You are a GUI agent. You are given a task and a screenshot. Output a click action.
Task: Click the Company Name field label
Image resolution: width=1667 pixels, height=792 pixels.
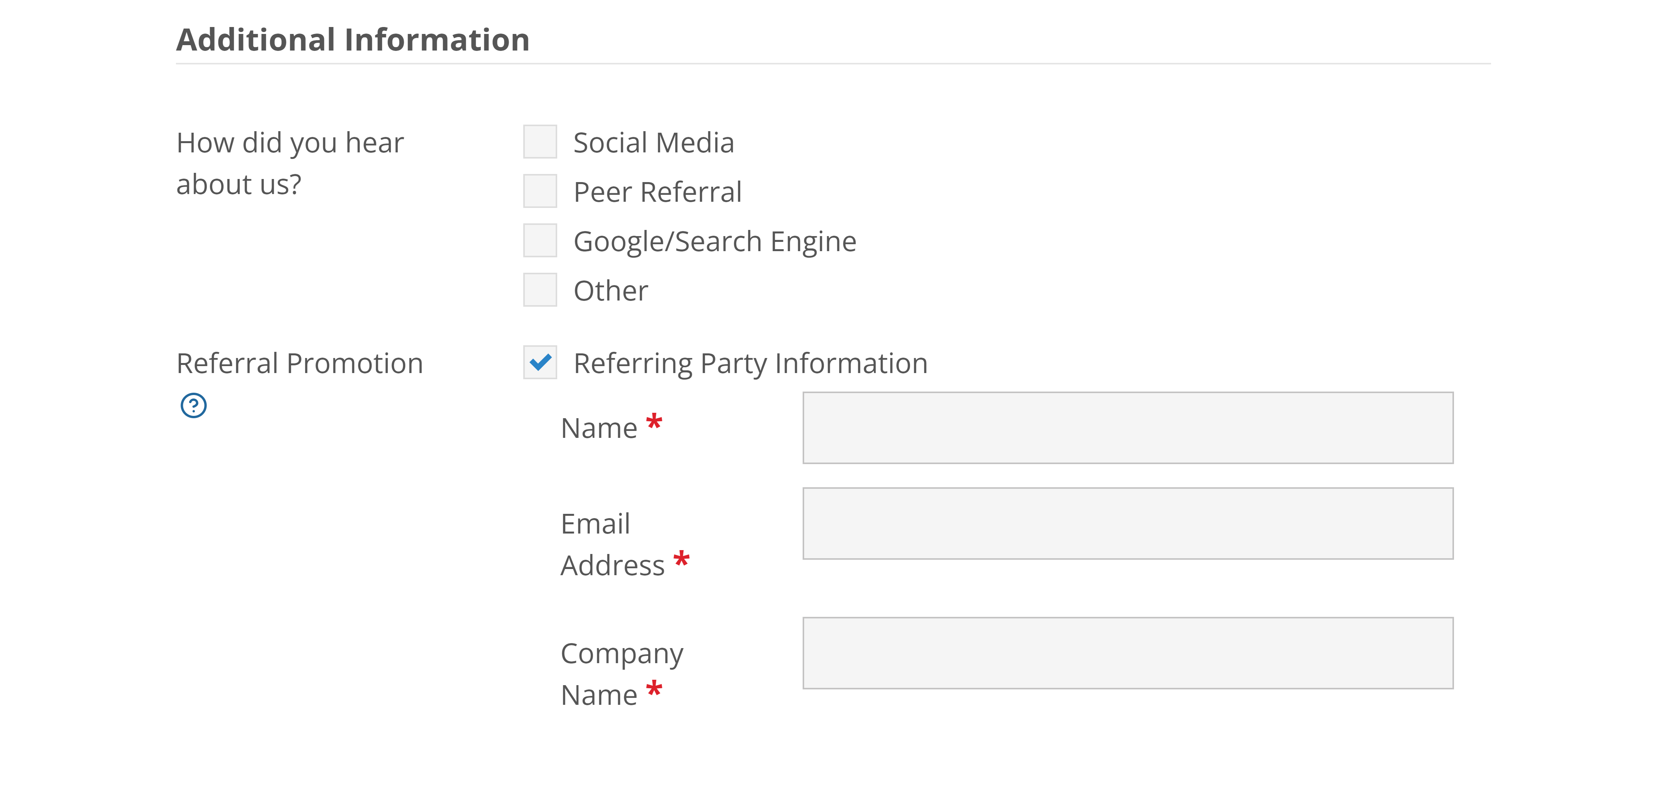click(621, 673)
